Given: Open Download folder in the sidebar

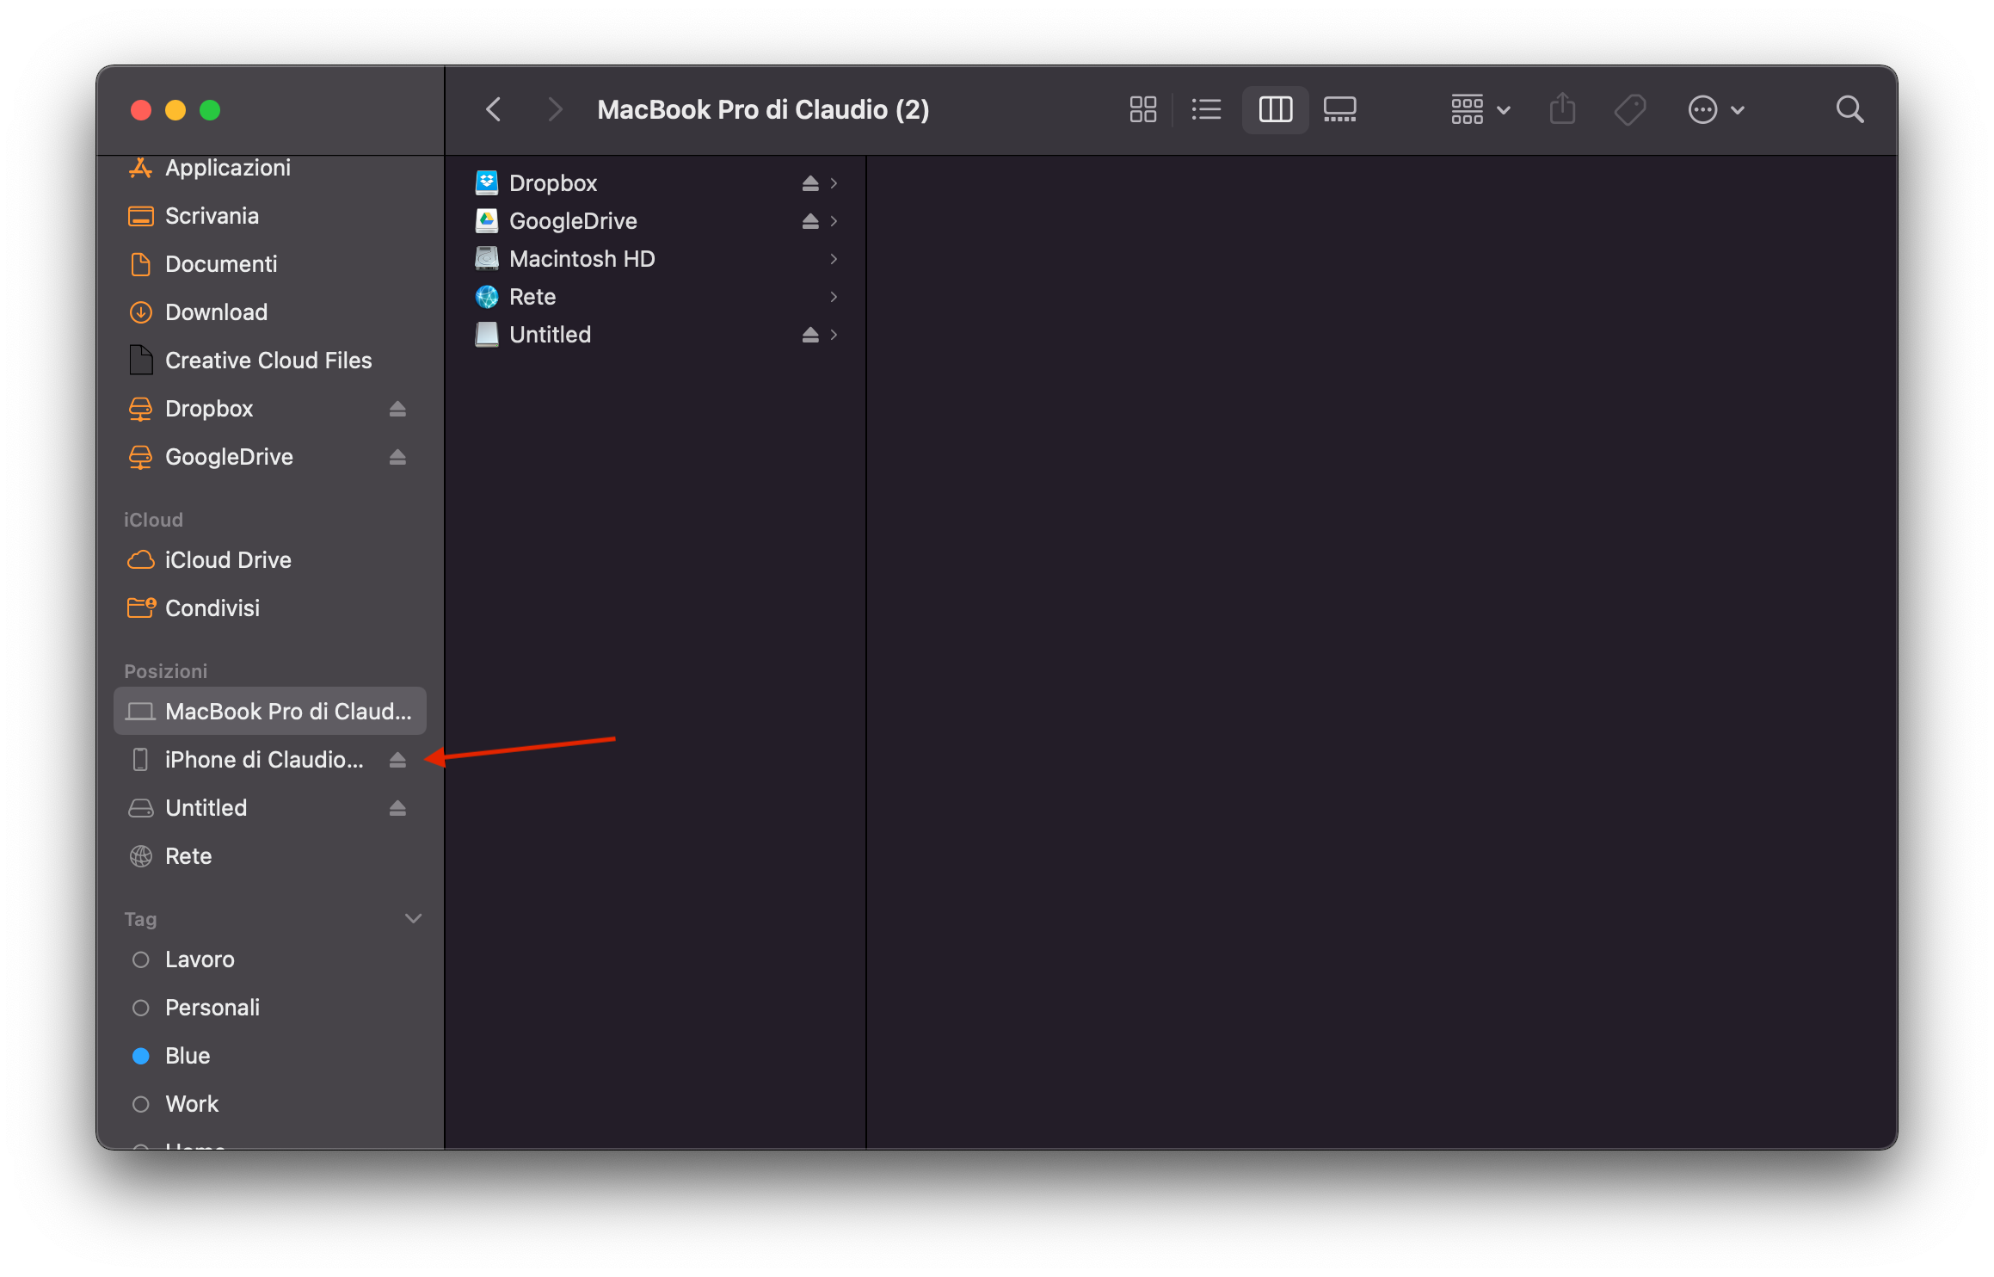Looking at the screenshot, I should (x=216, y=312).
